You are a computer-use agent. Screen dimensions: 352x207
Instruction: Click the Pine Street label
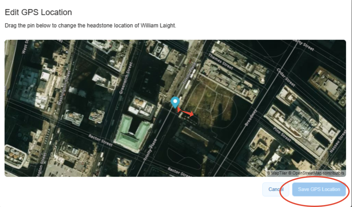point(282,134)
